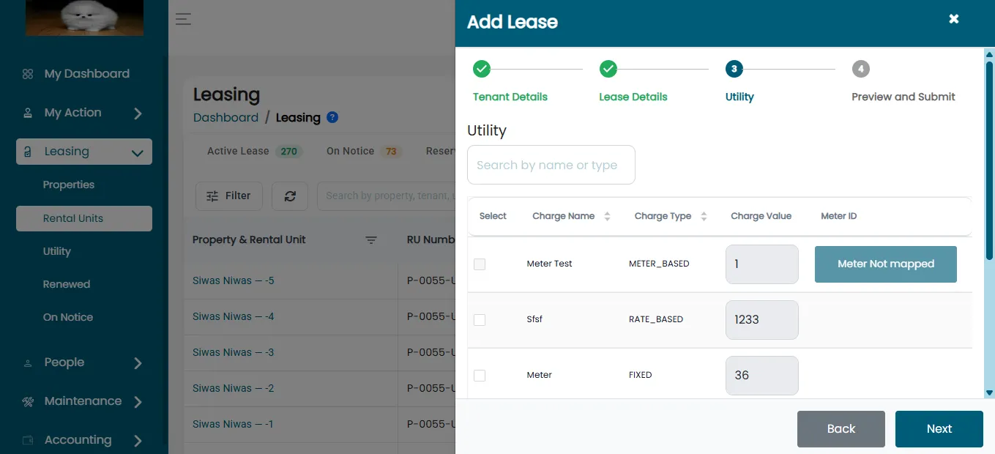This screenshot has height=454, width=995.
Task: Click the refresh icon button
Action: (x=290, y=196)
